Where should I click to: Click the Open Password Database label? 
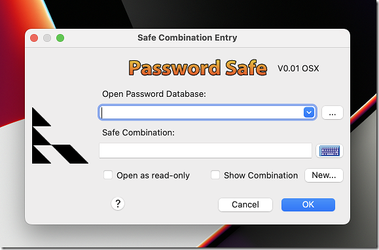[x=154, y=94]
